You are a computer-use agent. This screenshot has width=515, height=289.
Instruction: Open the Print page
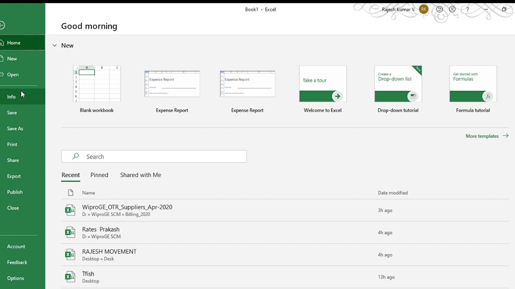(23, 144)
